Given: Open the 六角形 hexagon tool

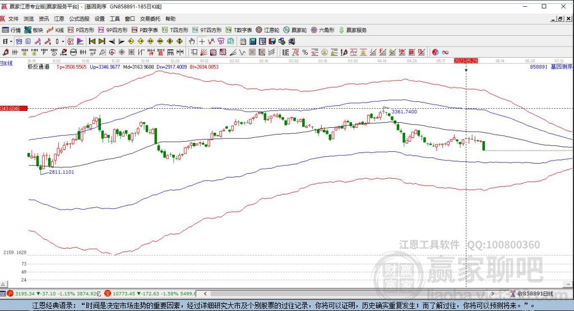Looking at the screenshot, I should (x=322, y=30).
